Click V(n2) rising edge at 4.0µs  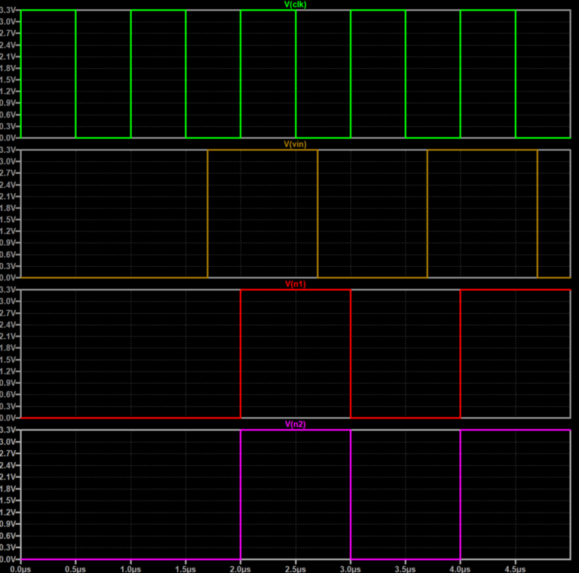460,495
